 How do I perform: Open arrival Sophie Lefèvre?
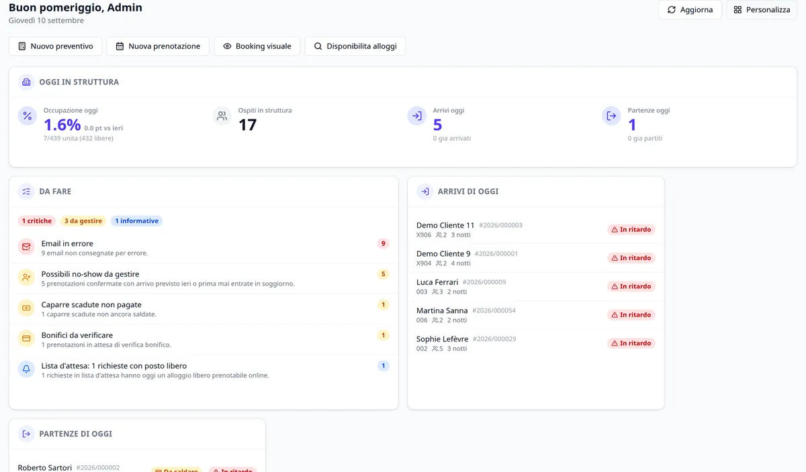pyautogui.click(x=536, y=343)
